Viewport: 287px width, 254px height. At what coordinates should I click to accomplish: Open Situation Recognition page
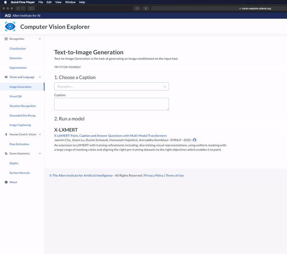23,106
